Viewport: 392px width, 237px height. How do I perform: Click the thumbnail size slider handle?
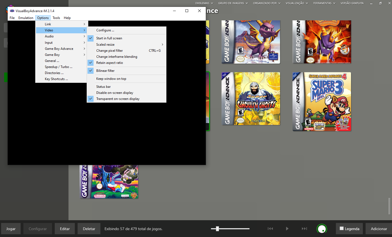217,229
